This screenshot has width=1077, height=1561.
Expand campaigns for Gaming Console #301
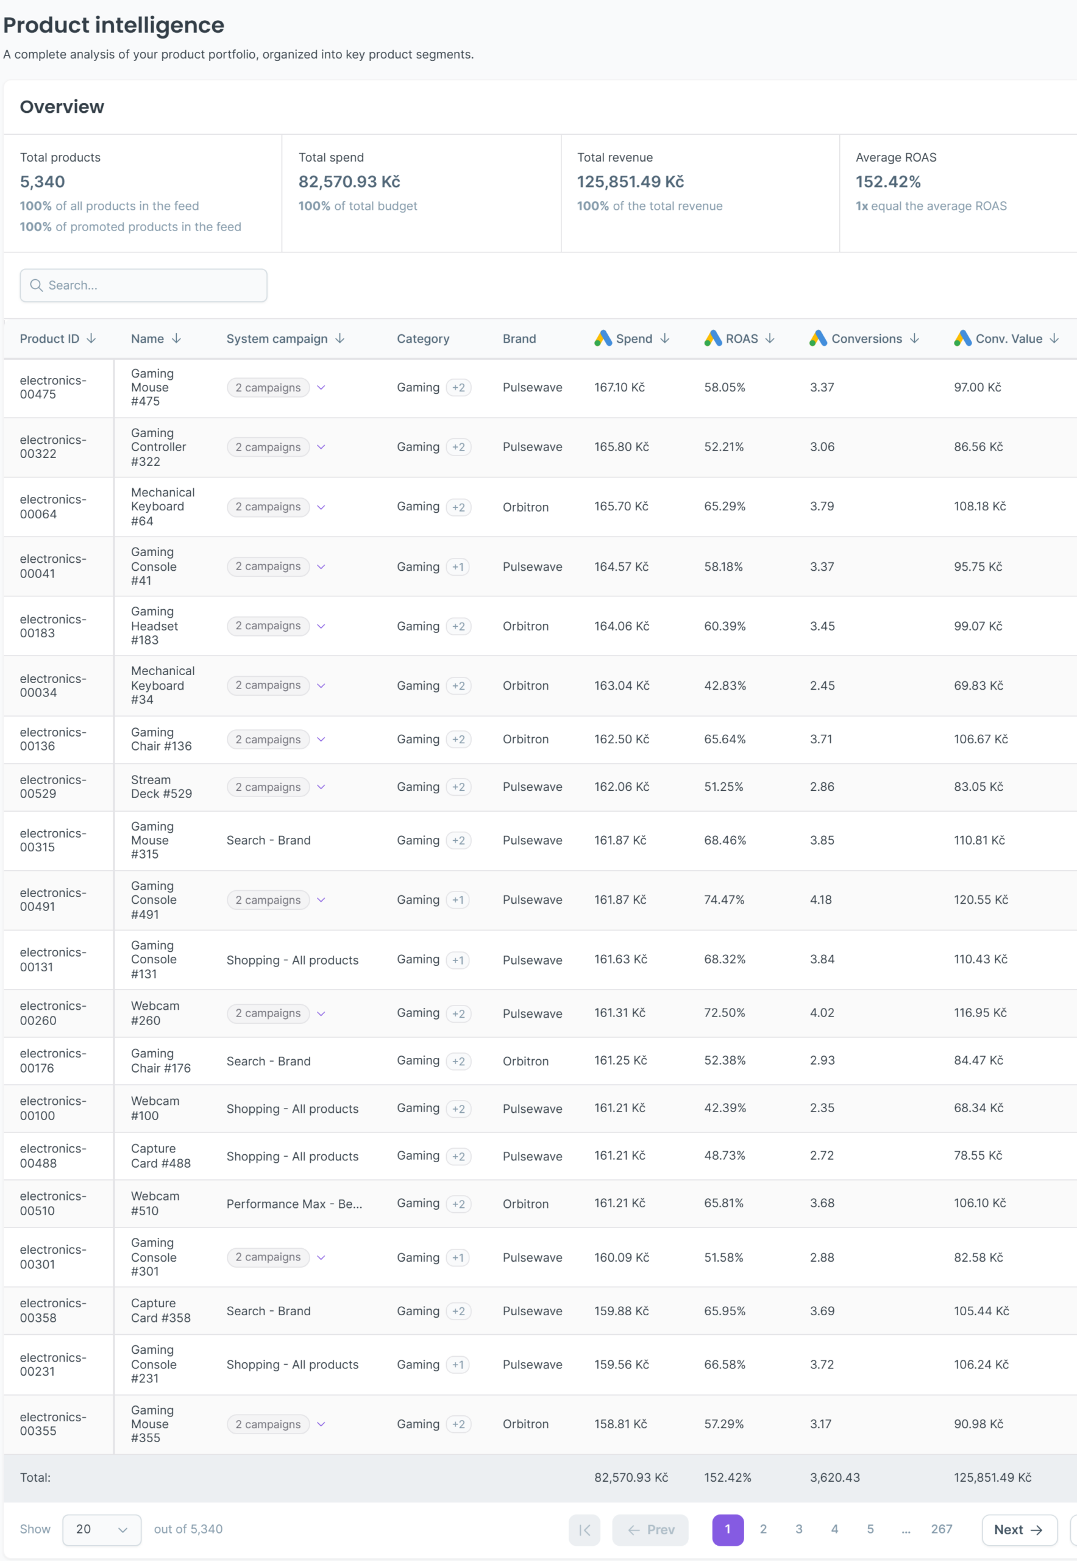click(321, 1257)
